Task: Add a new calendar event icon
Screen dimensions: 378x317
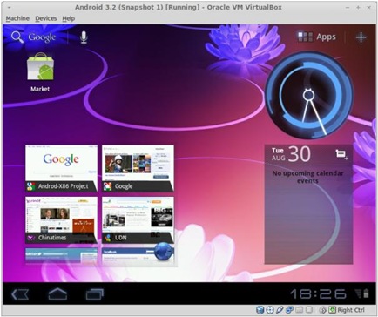Action: tap(341, 154)
